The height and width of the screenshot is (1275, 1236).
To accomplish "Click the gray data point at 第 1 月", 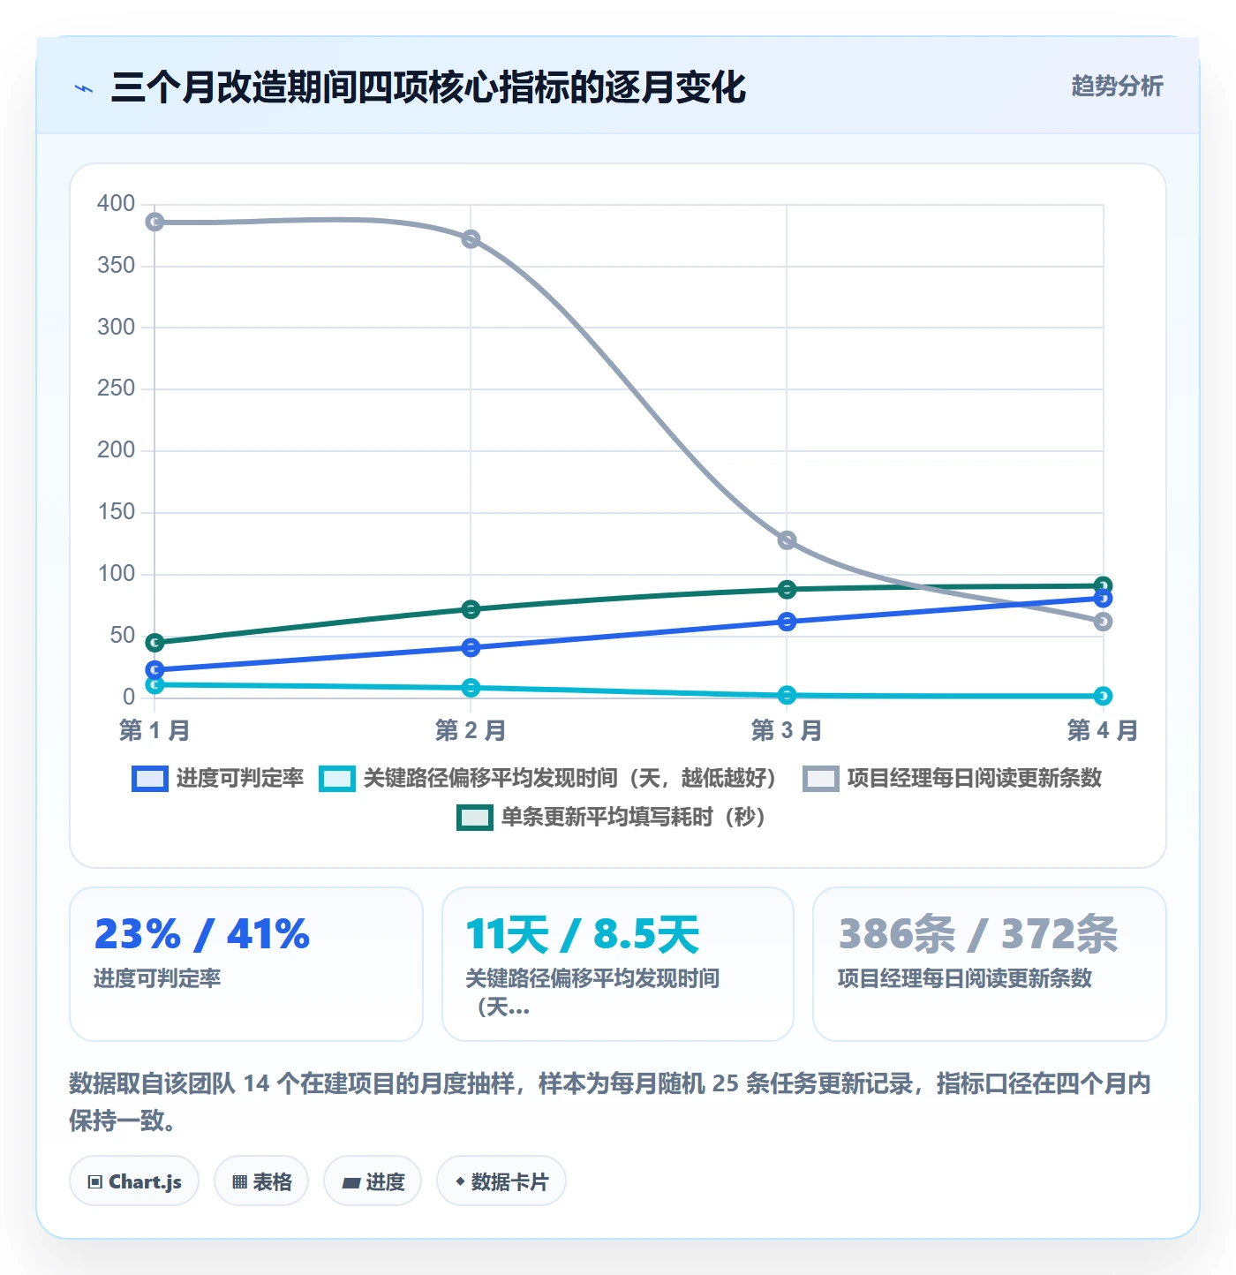I will [154, 222].
